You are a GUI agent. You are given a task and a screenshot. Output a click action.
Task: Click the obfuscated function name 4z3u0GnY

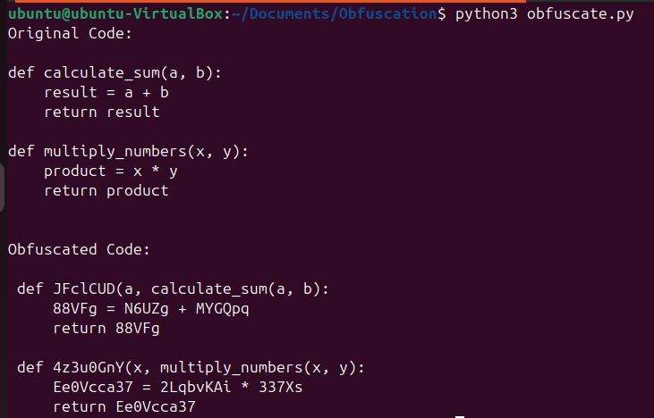pyautogui.click(x=89, y=368)
